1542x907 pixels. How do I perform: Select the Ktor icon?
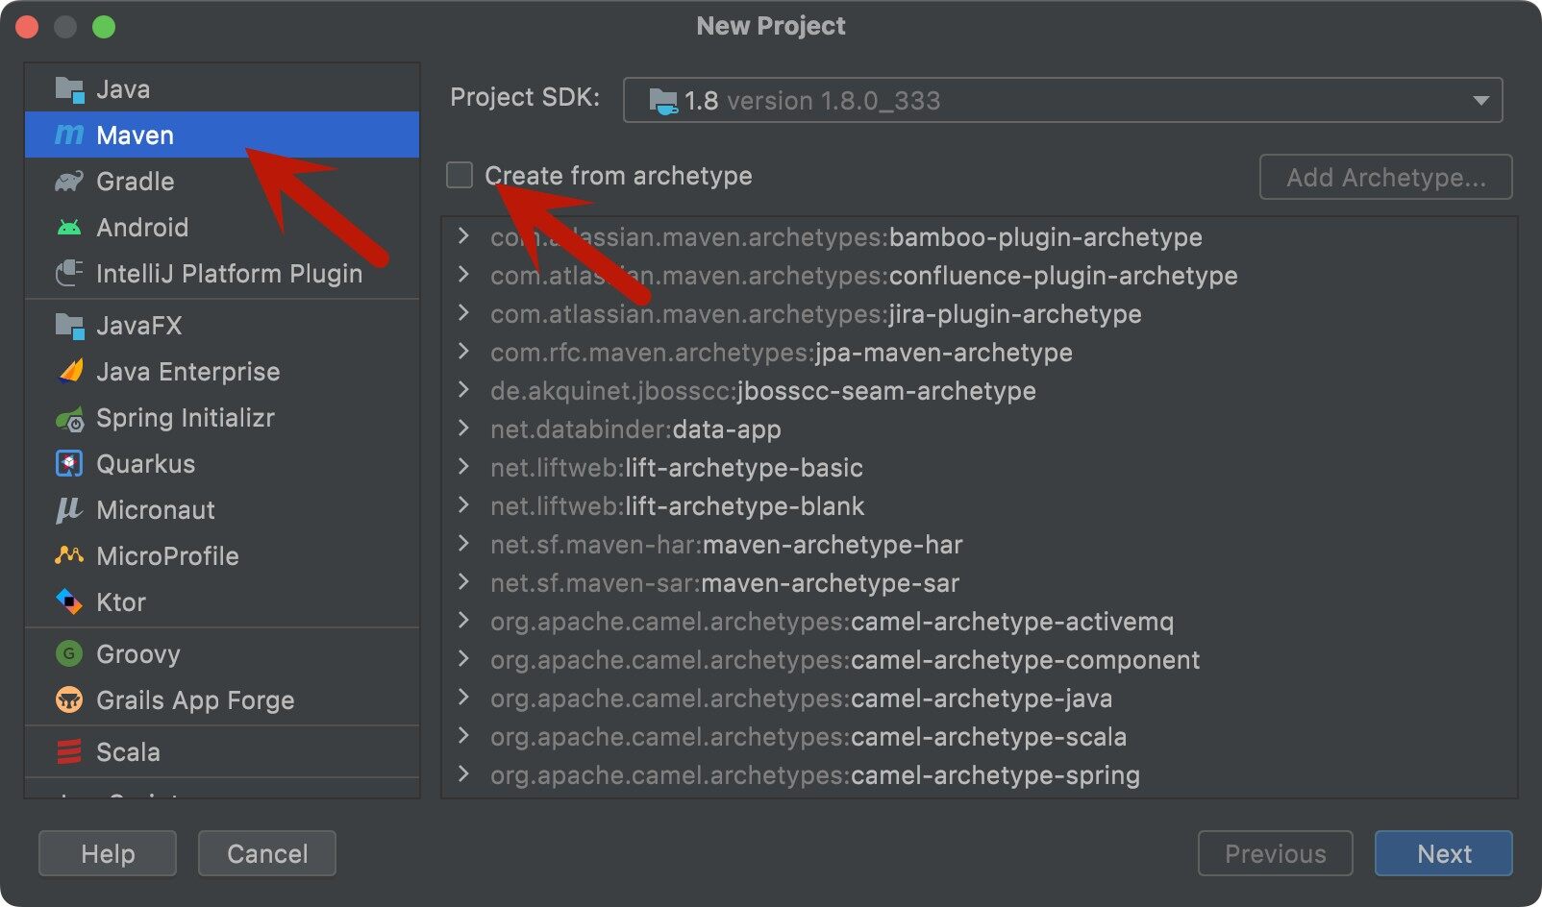[x=69, y=602]
